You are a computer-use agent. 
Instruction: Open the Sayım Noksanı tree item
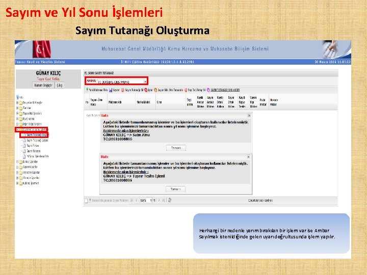34,151
